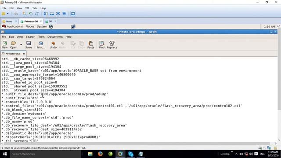
Task: Click the line *.db_name='prod'
Action: (18, 122)
